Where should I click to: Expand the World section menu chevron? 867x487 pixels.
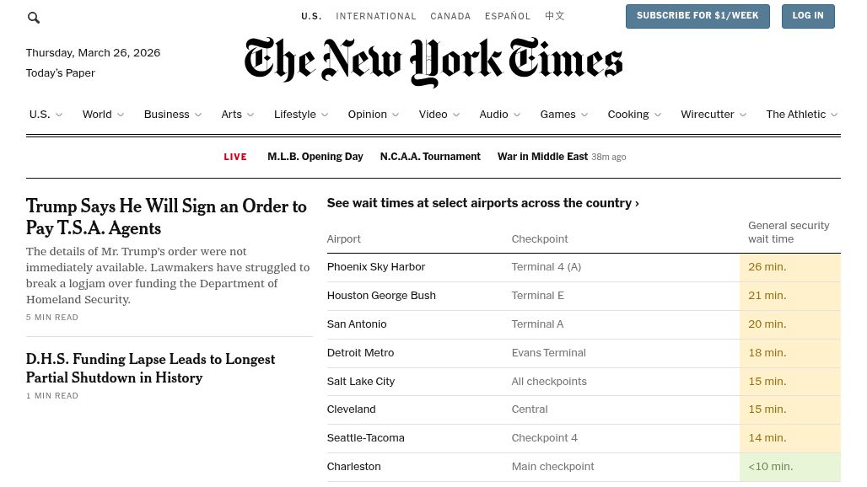(x=121, y=115)
